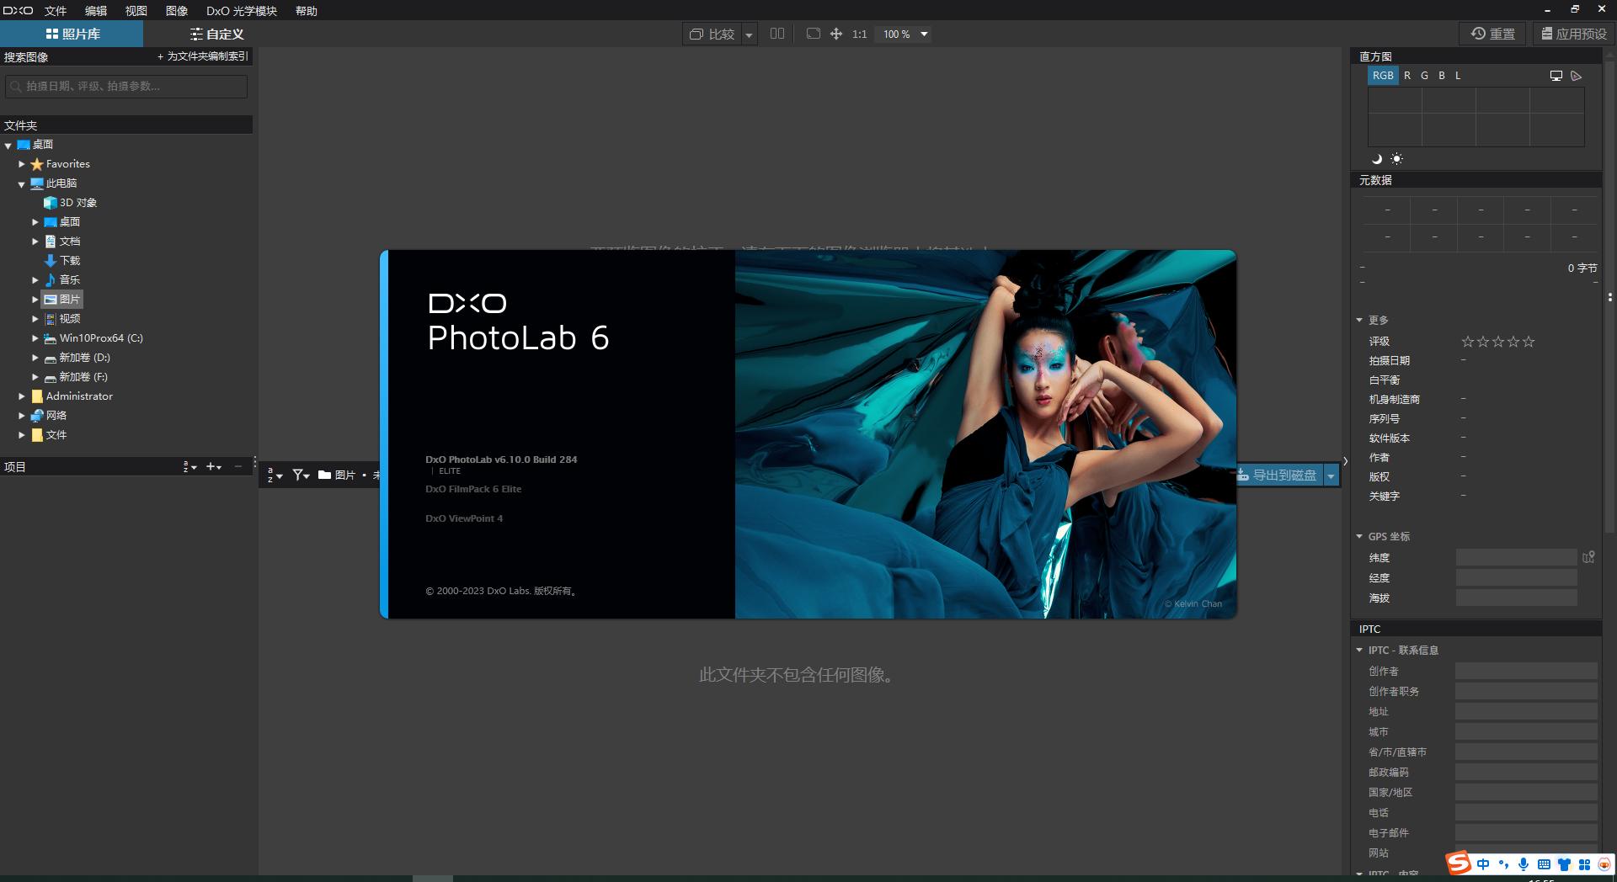Screen dimensions: 1617x882
Task: Collapse the 更多 metadata section
Action: 1359,320
